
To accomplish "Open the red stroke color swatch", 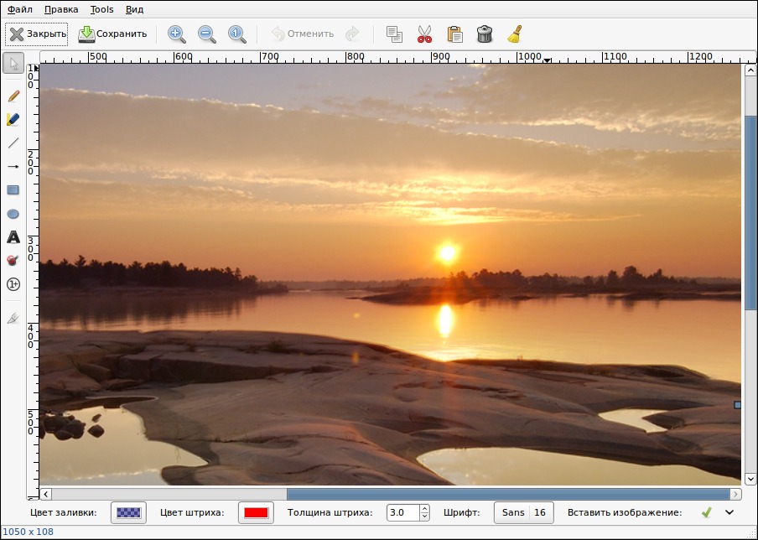I will [257, 512].
